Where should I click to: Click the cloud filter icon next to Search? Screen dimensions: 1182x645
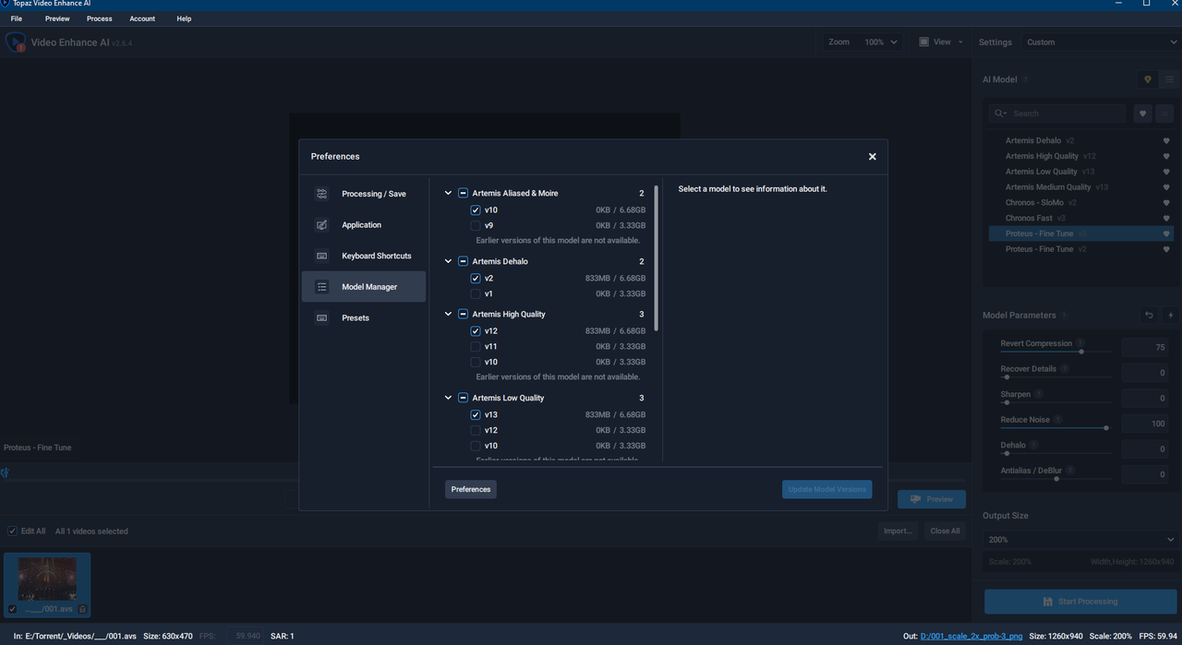pyautogui.click(x=1165, y=113)
